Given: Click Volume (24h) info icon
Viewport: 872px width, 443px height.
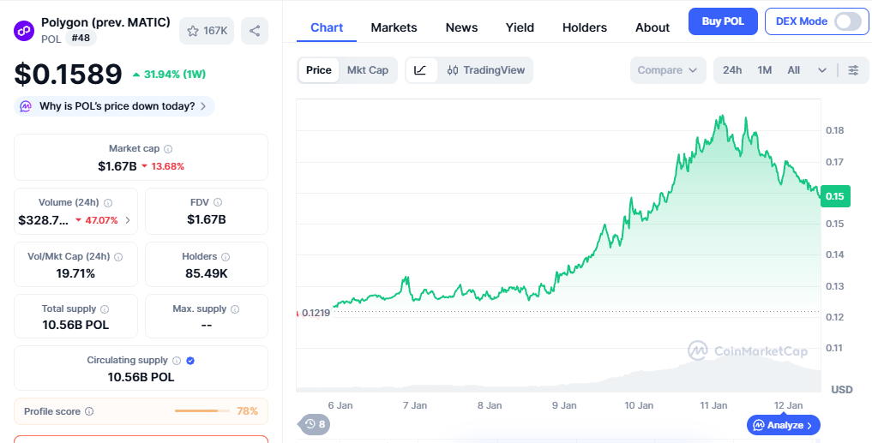Looking at the screenshot, I should click(108, 203).
